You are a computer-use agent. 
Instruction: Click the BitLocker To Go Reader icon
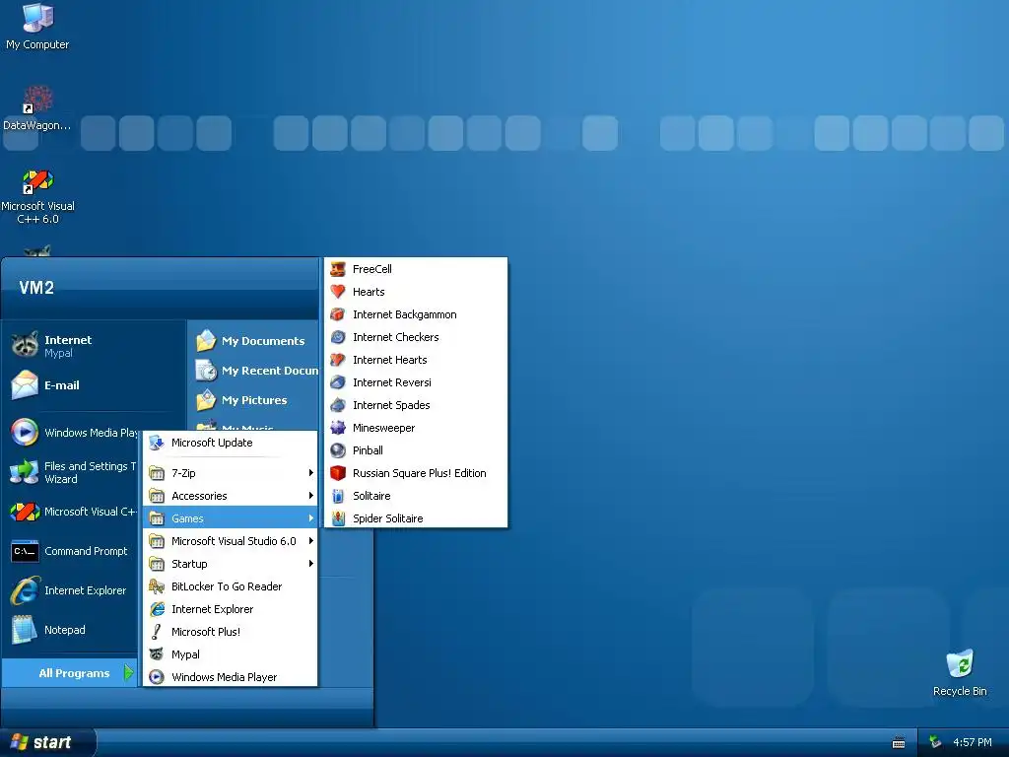click(157, 586)
